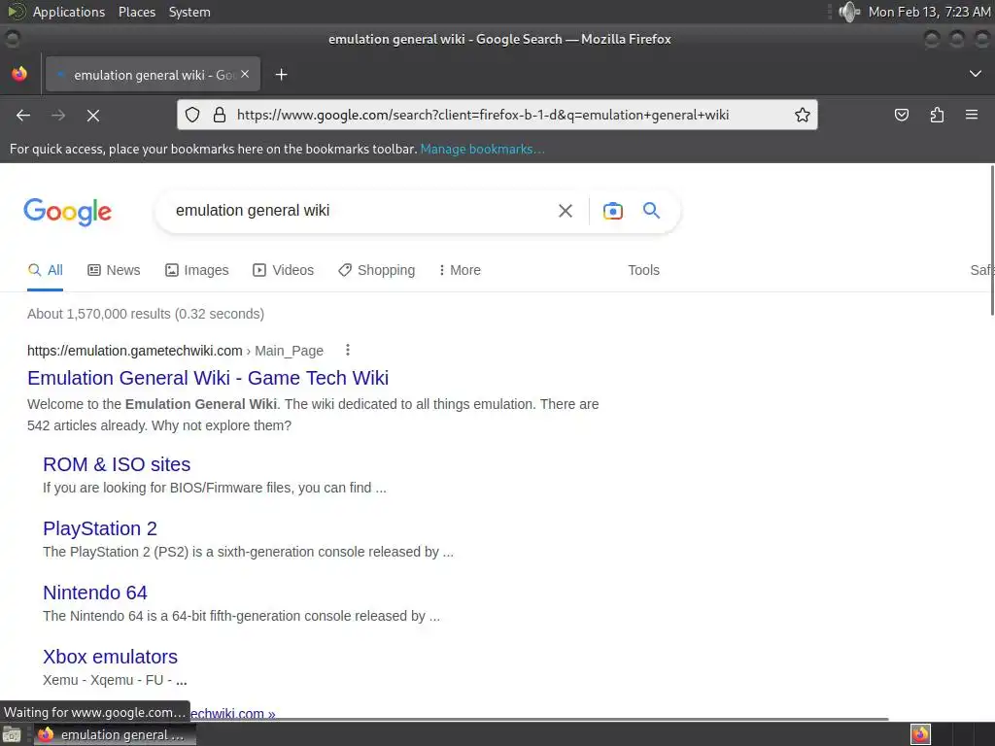Viewport: 995px width, 746px height.
Task: Open search Tools options
Action: [x=643, y=270]
